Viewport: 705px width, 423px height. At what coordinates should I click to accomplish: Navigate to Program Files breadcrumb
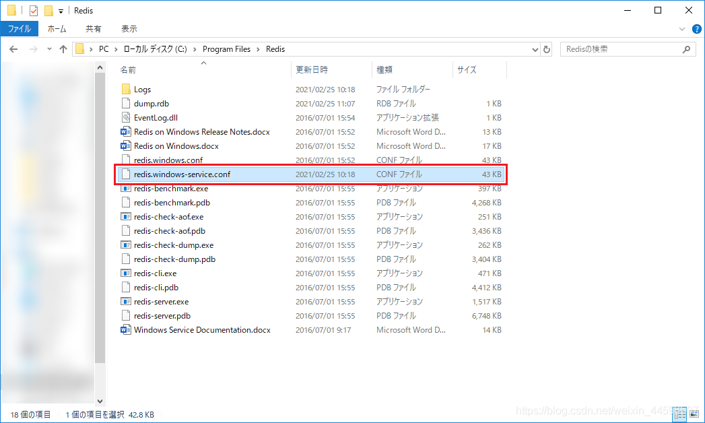click(227, 49)
